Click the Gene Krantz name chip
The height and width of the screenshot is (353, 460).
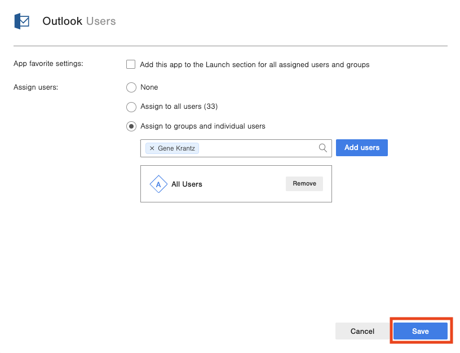(x=177, y=148)
